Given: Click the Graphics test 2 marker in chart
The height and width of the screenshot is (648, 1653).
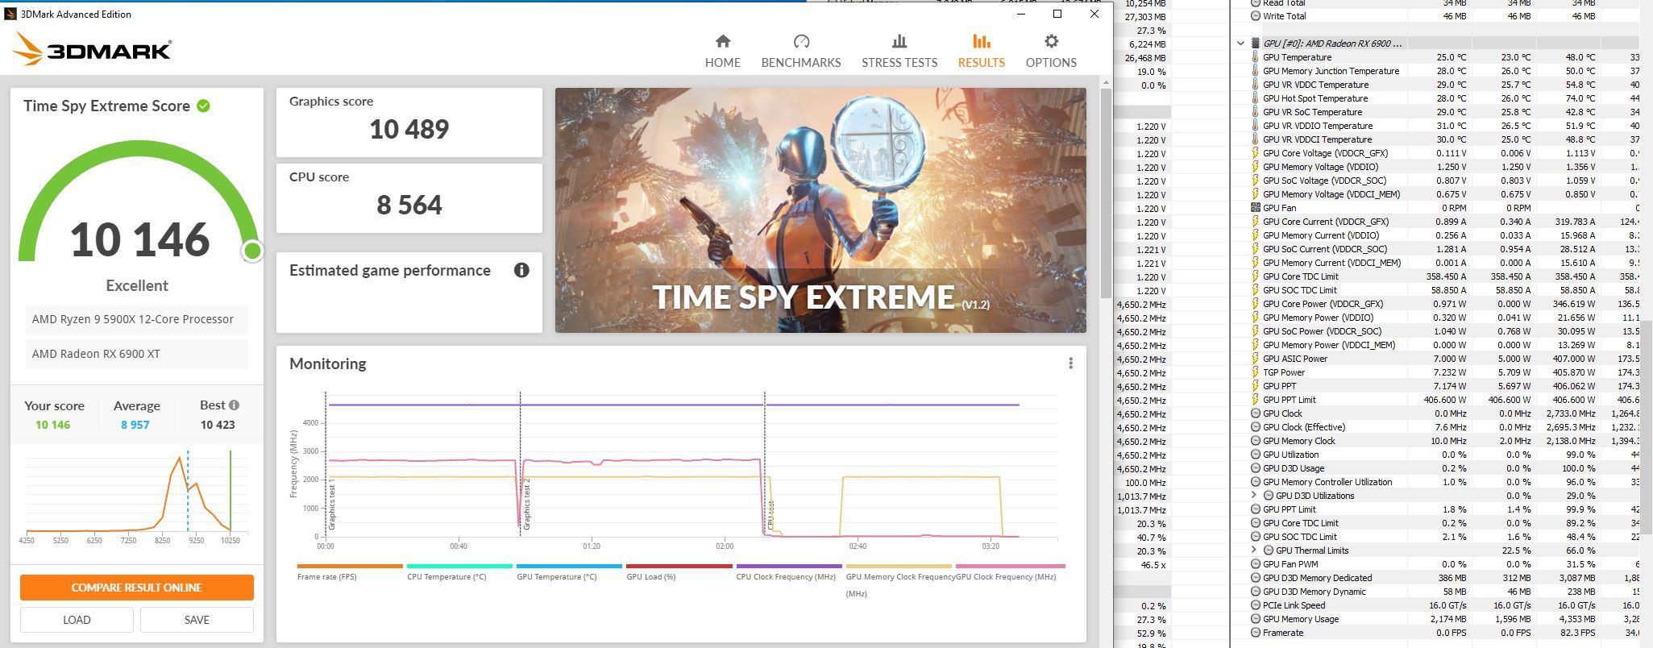Looking at the screenshot, I should click(526, 504).
